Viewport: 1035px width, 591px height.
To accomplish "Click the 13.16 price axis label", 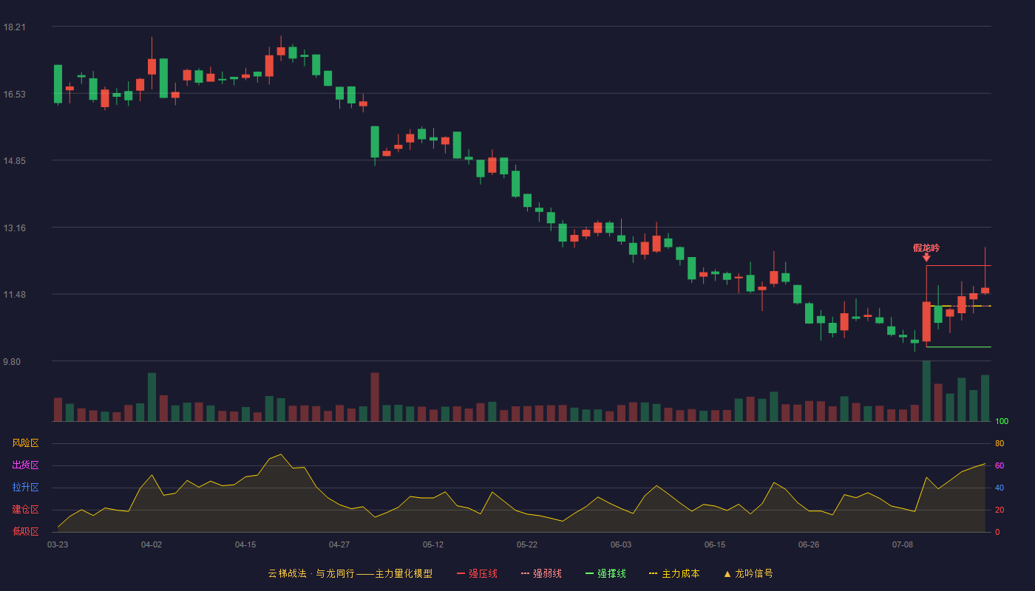I will (15, 228).
